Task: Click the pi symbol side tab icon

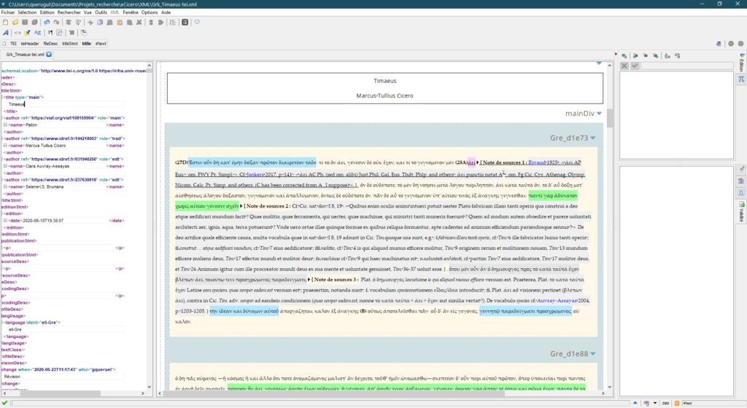Action: click(741, 79)
